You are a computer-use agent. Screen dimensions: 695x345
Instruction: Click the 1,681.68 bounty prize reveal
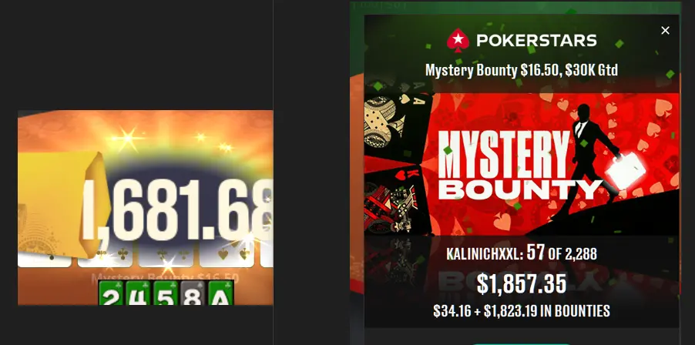coord(177,209)
